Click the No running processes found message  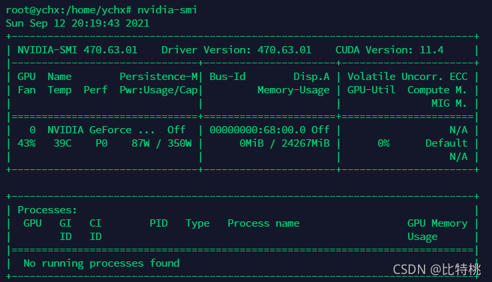click(101, 263)
